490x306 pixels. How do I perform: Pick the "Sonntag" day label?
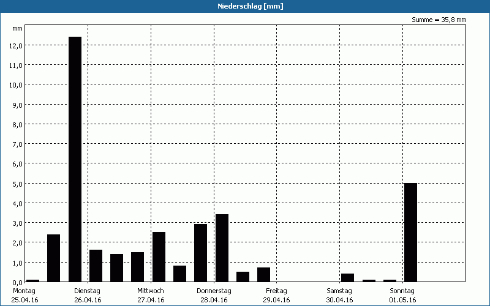click(402, 291)
